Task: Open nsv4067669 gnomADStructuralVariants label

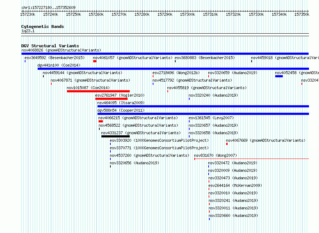Action: (x=266, y=140)
